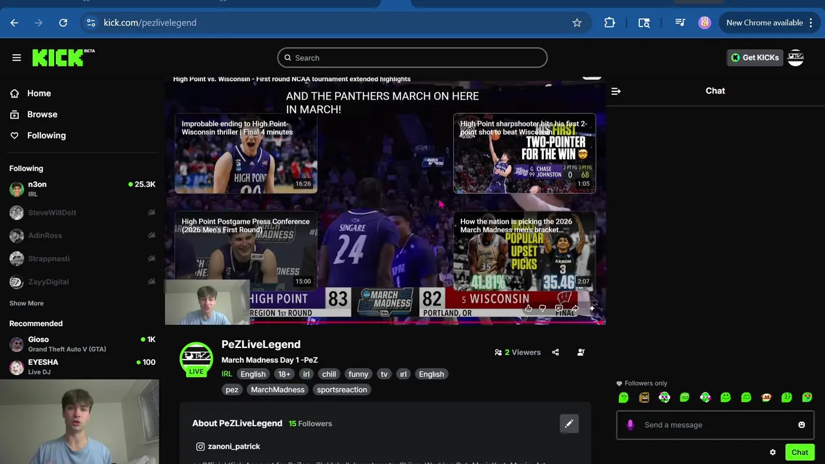Open the Strappnasti channel
825x464 pixels.
(82, 258)
